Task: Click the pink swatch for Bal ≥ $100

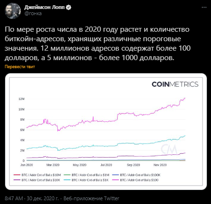Action: click(x=115, y=180)
